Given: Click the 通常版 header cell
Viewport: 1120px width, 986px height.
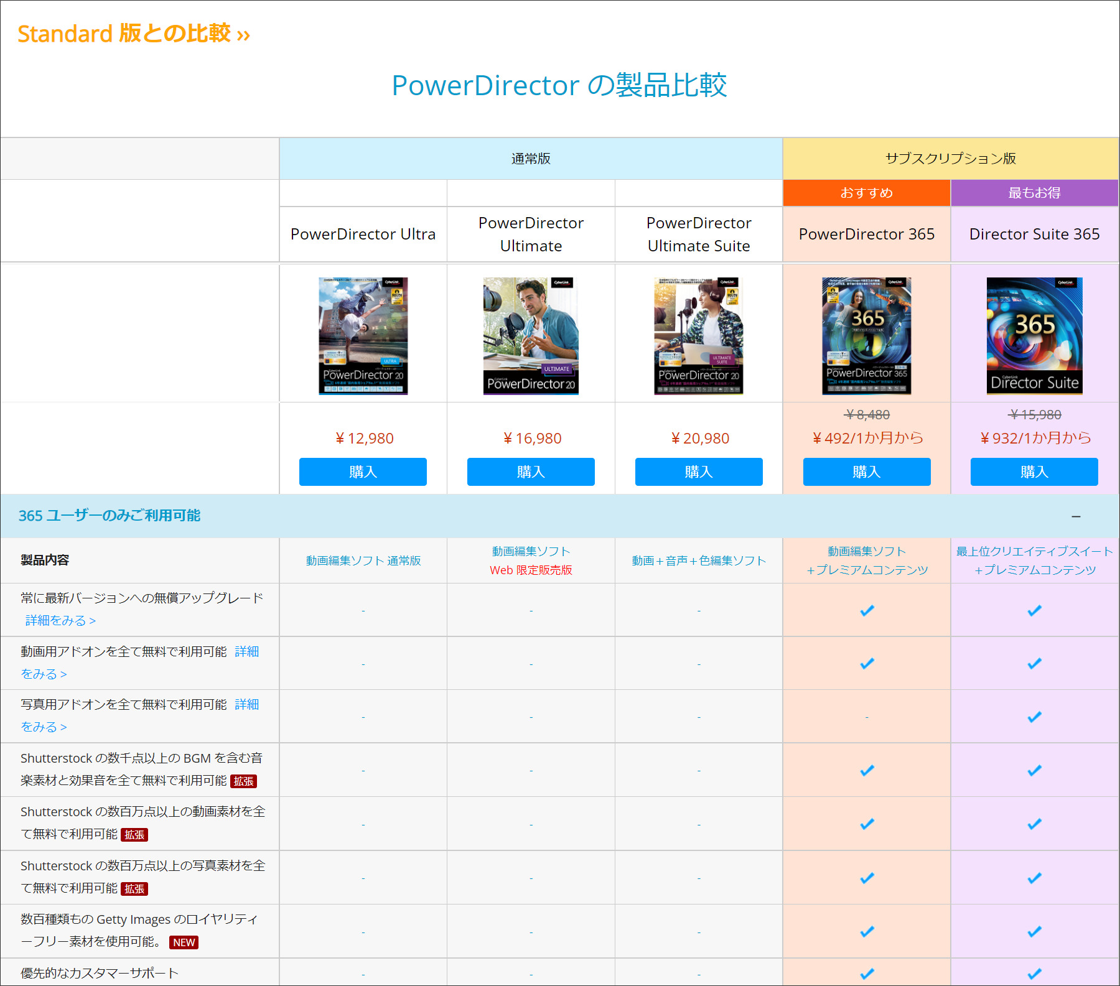Looking at the screenshot, I should (531, 159).
